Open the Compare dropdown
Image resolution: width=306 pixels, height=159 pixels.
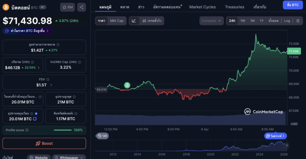[212, 21]
